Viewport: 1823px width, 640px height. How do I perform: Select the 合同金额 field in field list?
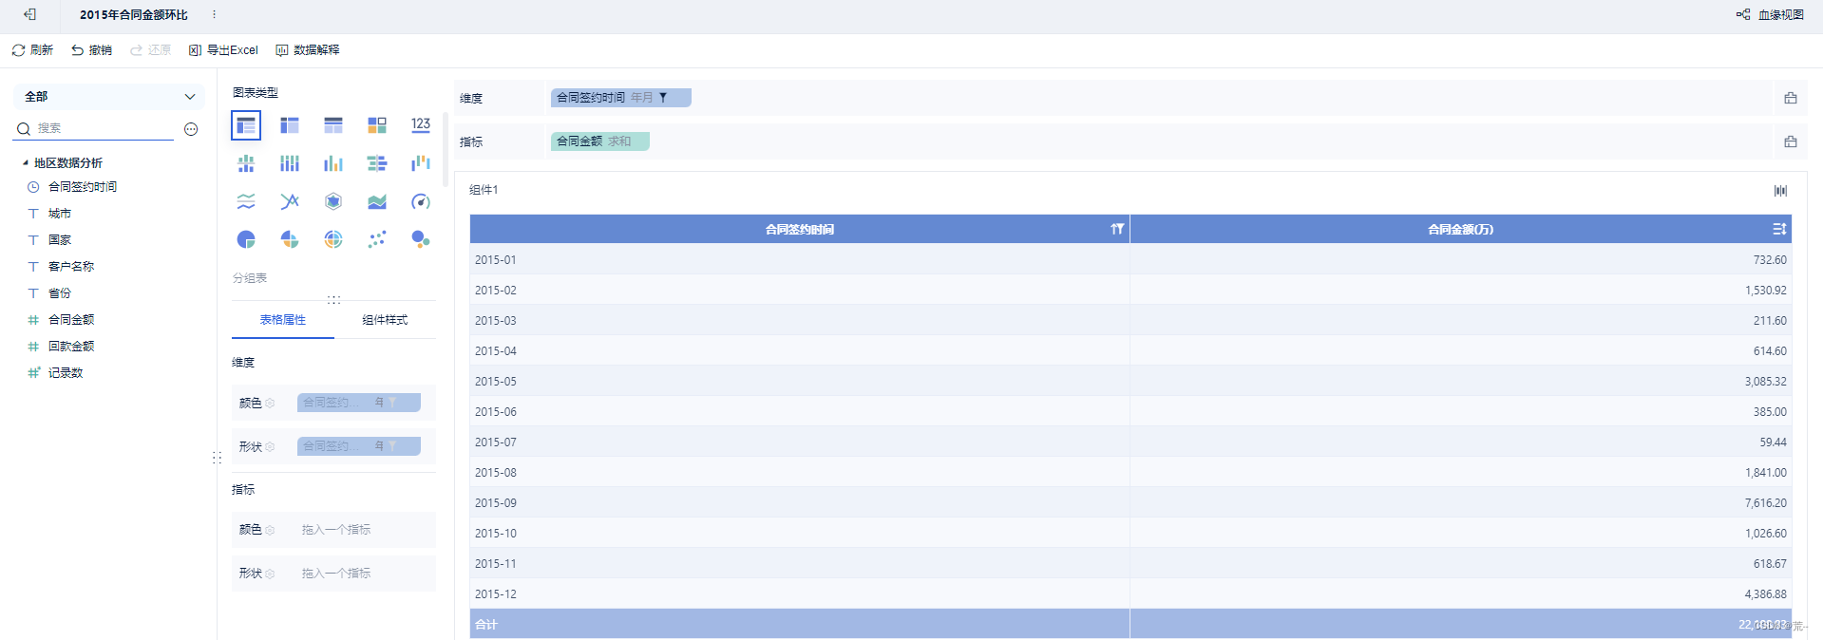point(71,320)
